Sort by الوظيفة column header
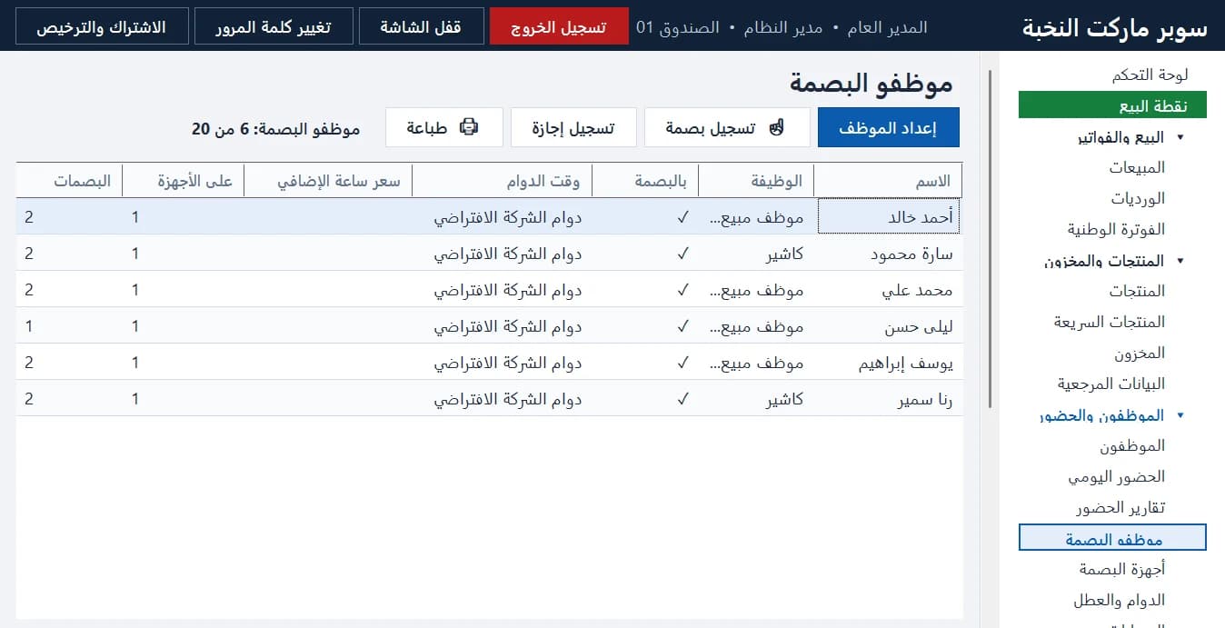This screenshot has width=1225, height=628. point(756,180)
